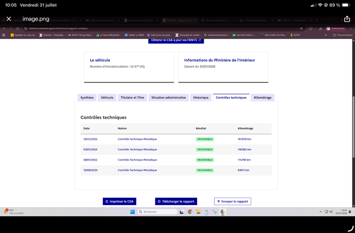Screen dimensions: 355x233
Task: Open the Véhicule tab
Action: point(107,98)
